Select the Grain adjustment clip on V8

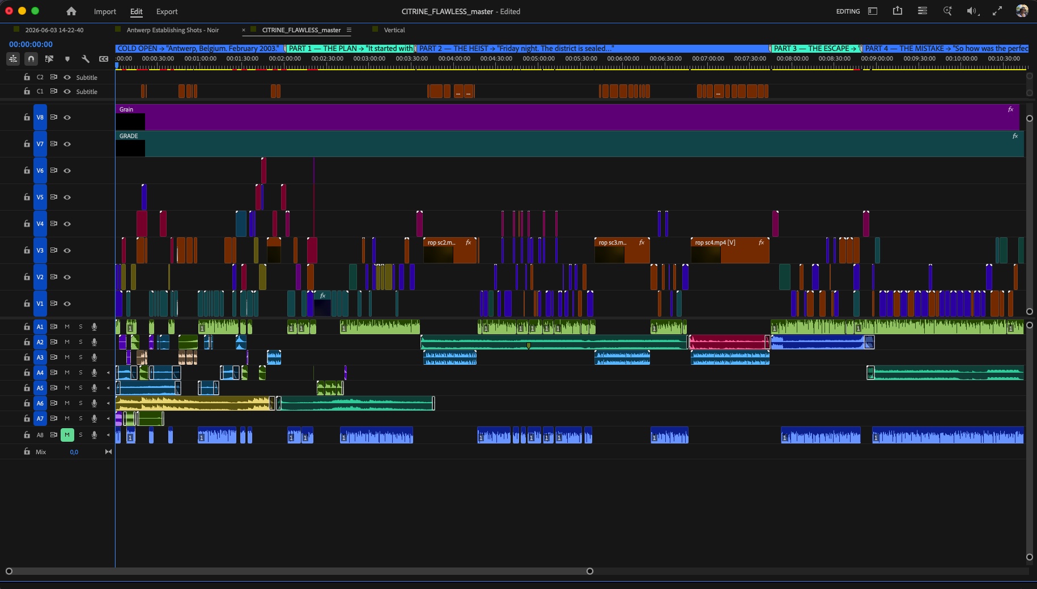567,117
